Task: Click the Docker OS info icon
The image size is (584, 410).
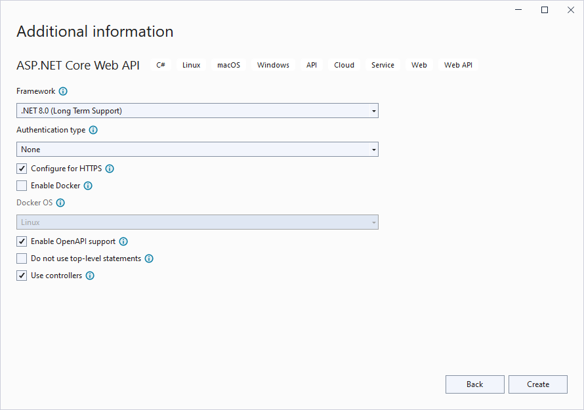Action: [x=60, y=203]
